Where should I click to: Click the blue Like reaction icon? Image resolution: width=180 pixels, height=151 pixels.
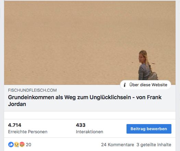(11, 145)
